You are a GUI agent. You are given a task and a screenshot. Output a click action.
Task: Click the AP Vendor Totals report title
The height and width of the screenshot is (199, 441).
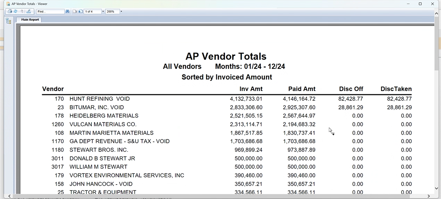click(226, 56)
